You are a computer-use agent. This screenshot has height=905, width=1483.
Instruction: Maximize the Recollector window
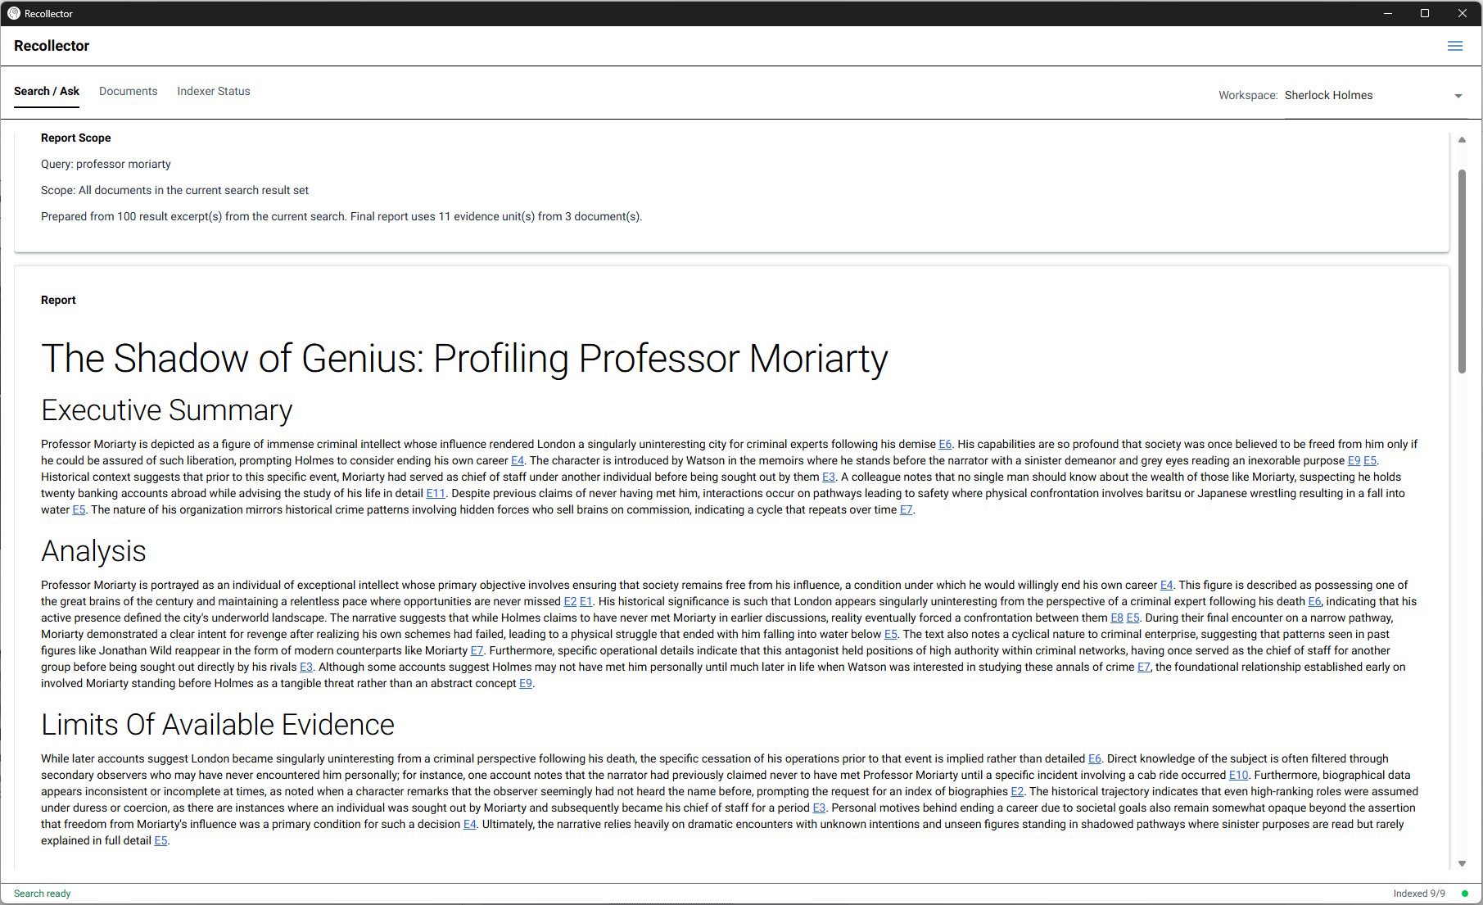[1425, 13]
